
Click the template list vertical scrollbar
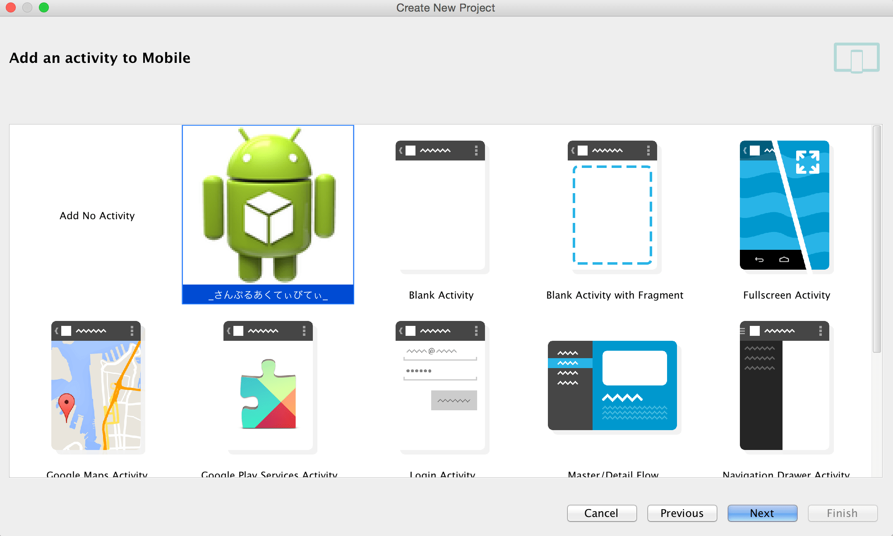pyautogui.click(x=877, y=240)
